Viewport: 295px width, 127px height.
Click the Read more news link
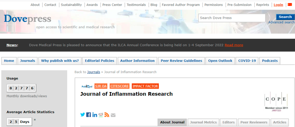(x=234, y=45)
